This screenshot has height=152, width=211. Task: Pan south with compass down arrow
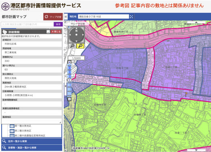[x=76, y=41]
